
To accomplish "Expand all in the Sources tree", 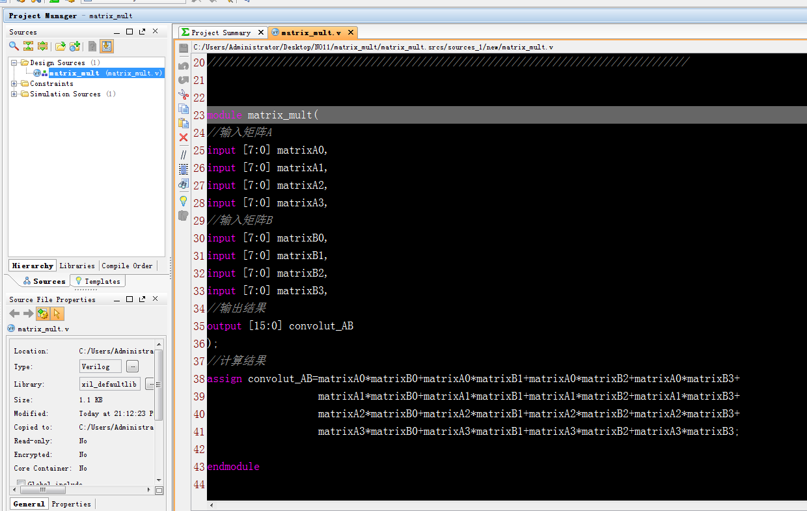I will [x=42, y=46].
